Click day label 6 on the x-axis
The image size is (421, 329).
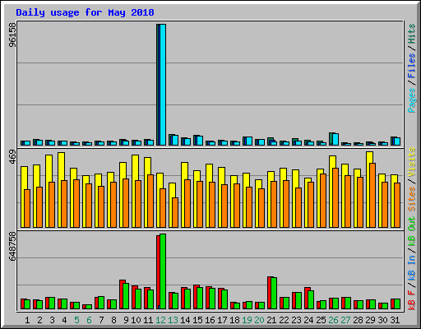click(89, 320)
